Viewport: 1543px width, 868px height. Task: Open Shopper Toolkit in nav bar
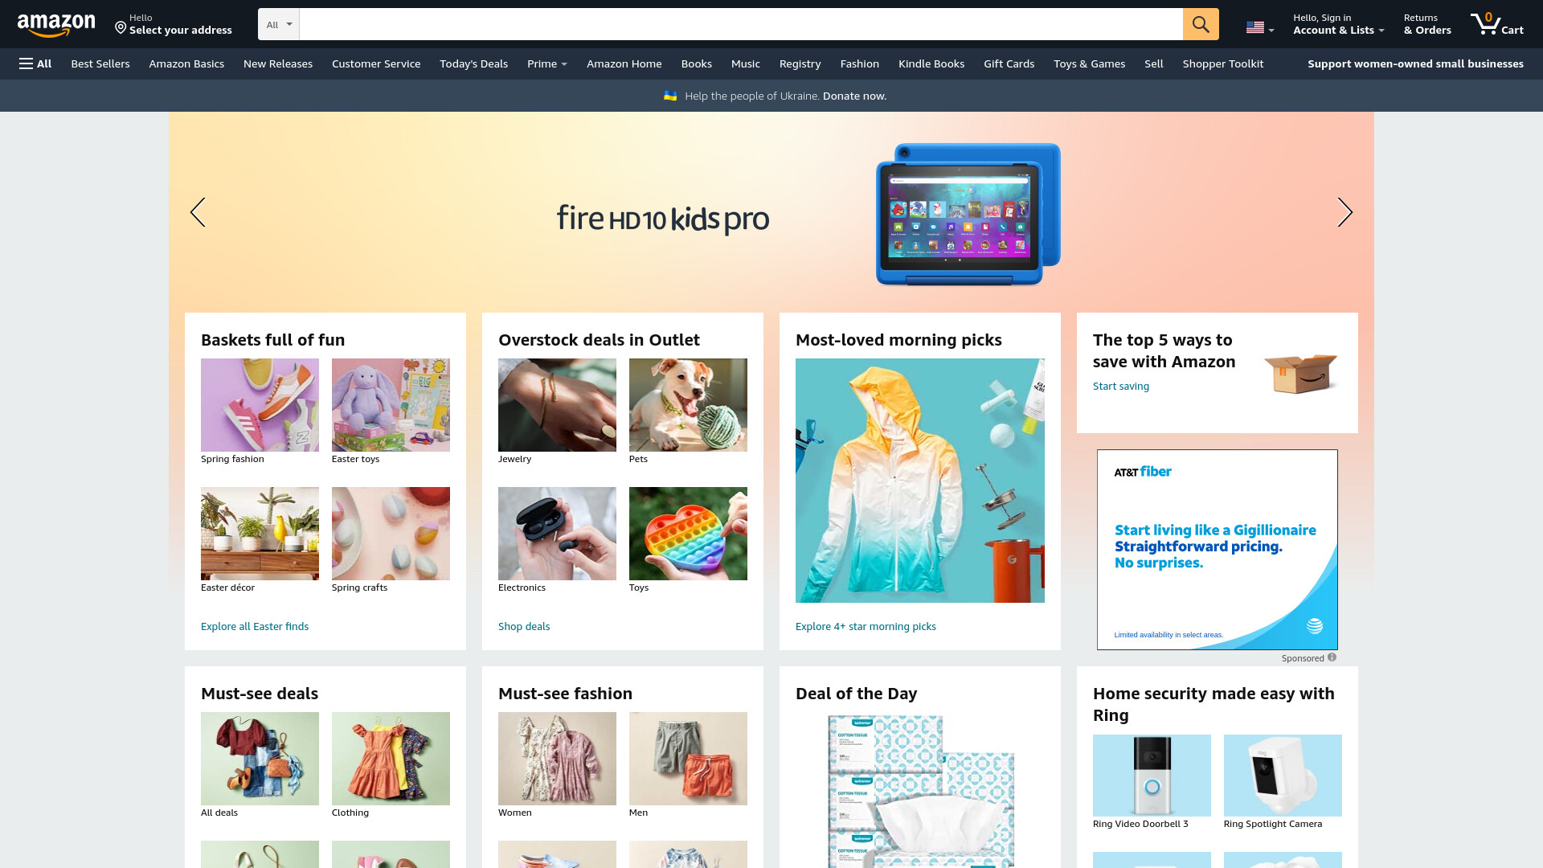coord(1223,63)
